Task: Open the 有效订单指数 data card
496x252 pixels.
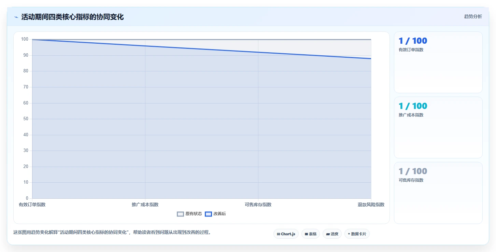Action: click(x=438, y=62)
